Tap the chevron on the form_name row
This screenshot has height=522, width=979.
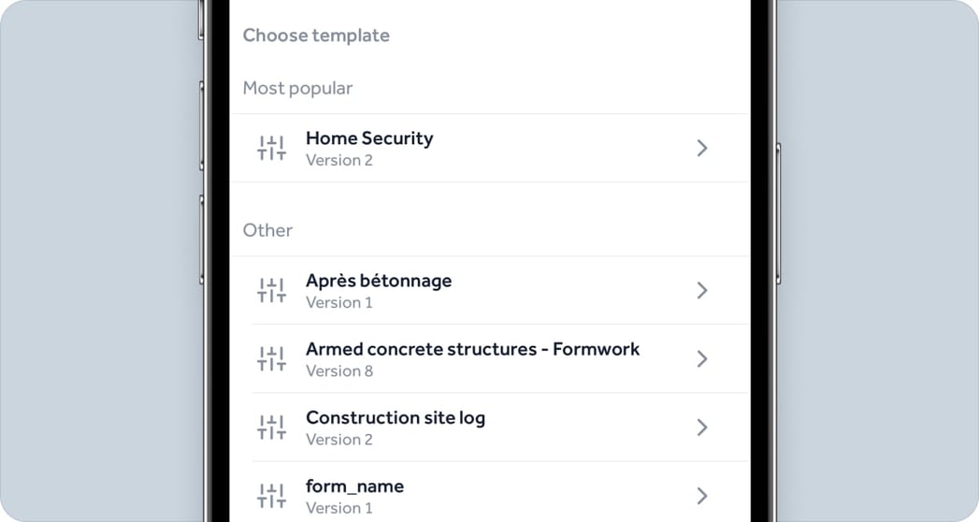(702, 495)
